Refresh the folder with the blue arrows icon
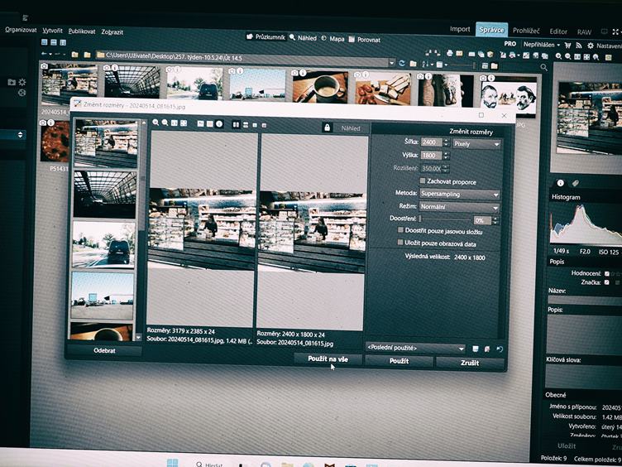Image resolution: width=622 pixels, height=467 pixels. [x=402, y=63]
